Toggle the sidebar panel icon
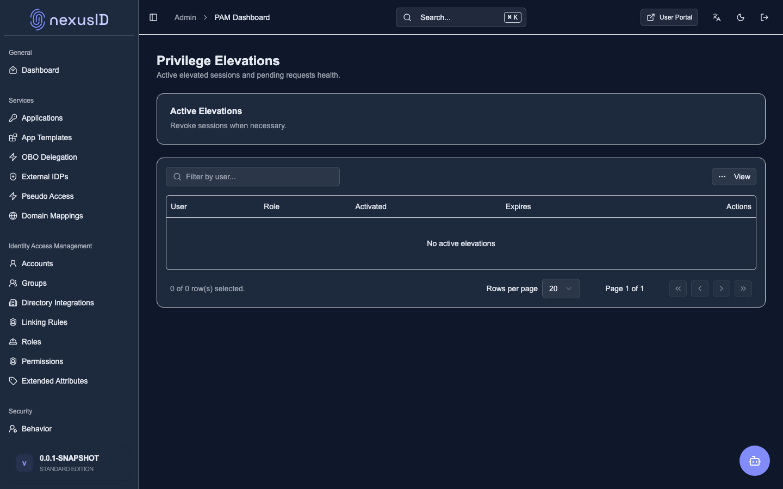783x489 pixels. click(153, 17)
